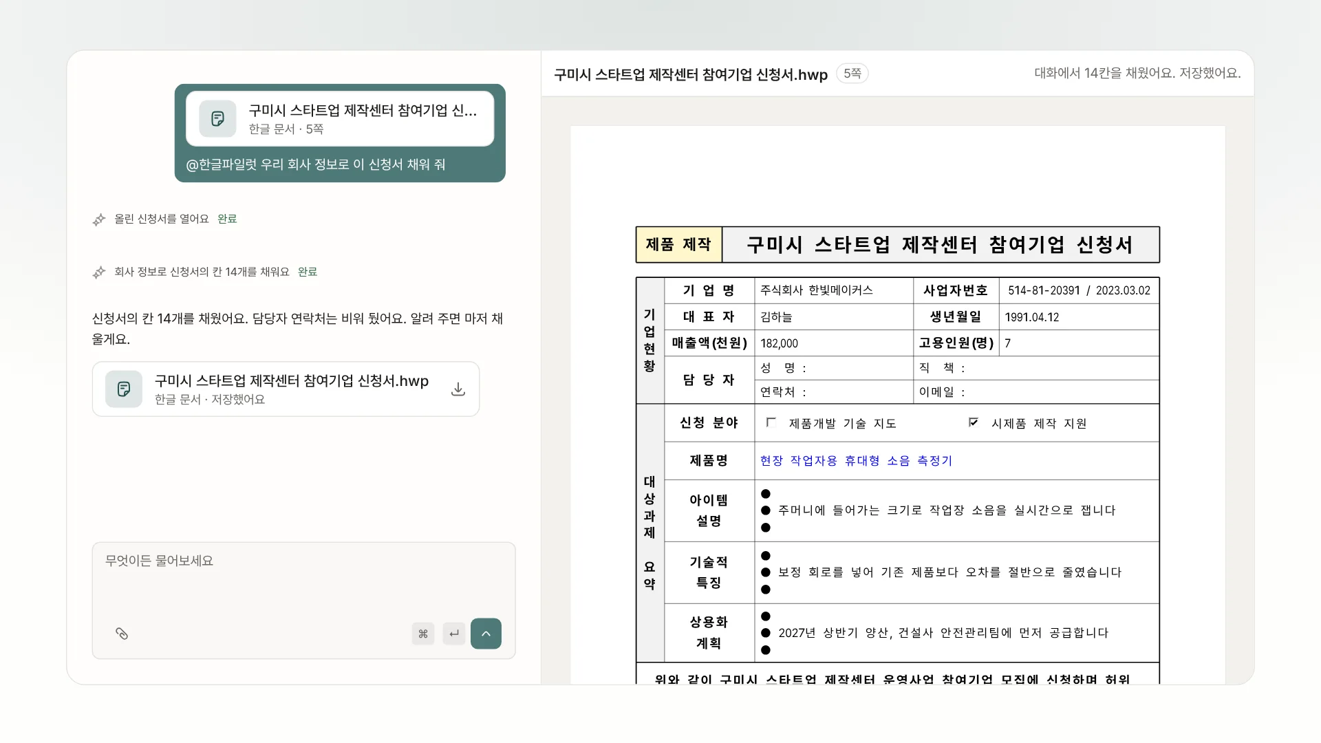Click the command key shortcut icon

click(423, 634)
